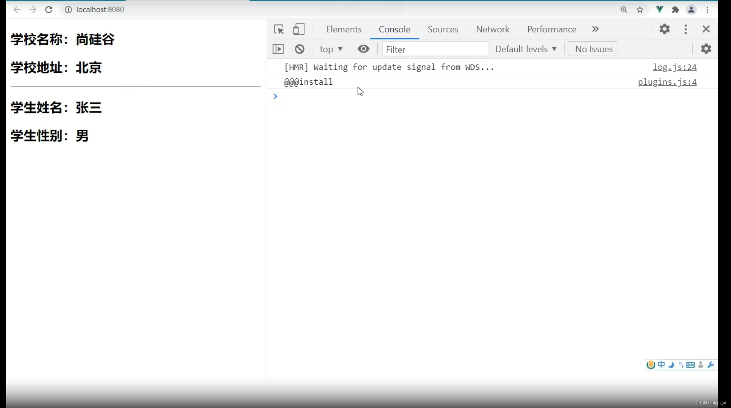Viewport: 731px width, 408px height.
Task: Reload the localhost page
Action: click(49, 10)
